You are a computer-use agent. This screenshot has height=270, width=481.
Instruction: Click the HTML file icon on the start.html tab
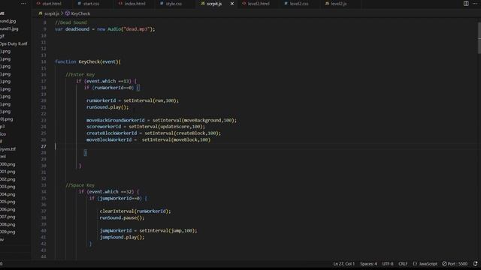coord(38,4)
